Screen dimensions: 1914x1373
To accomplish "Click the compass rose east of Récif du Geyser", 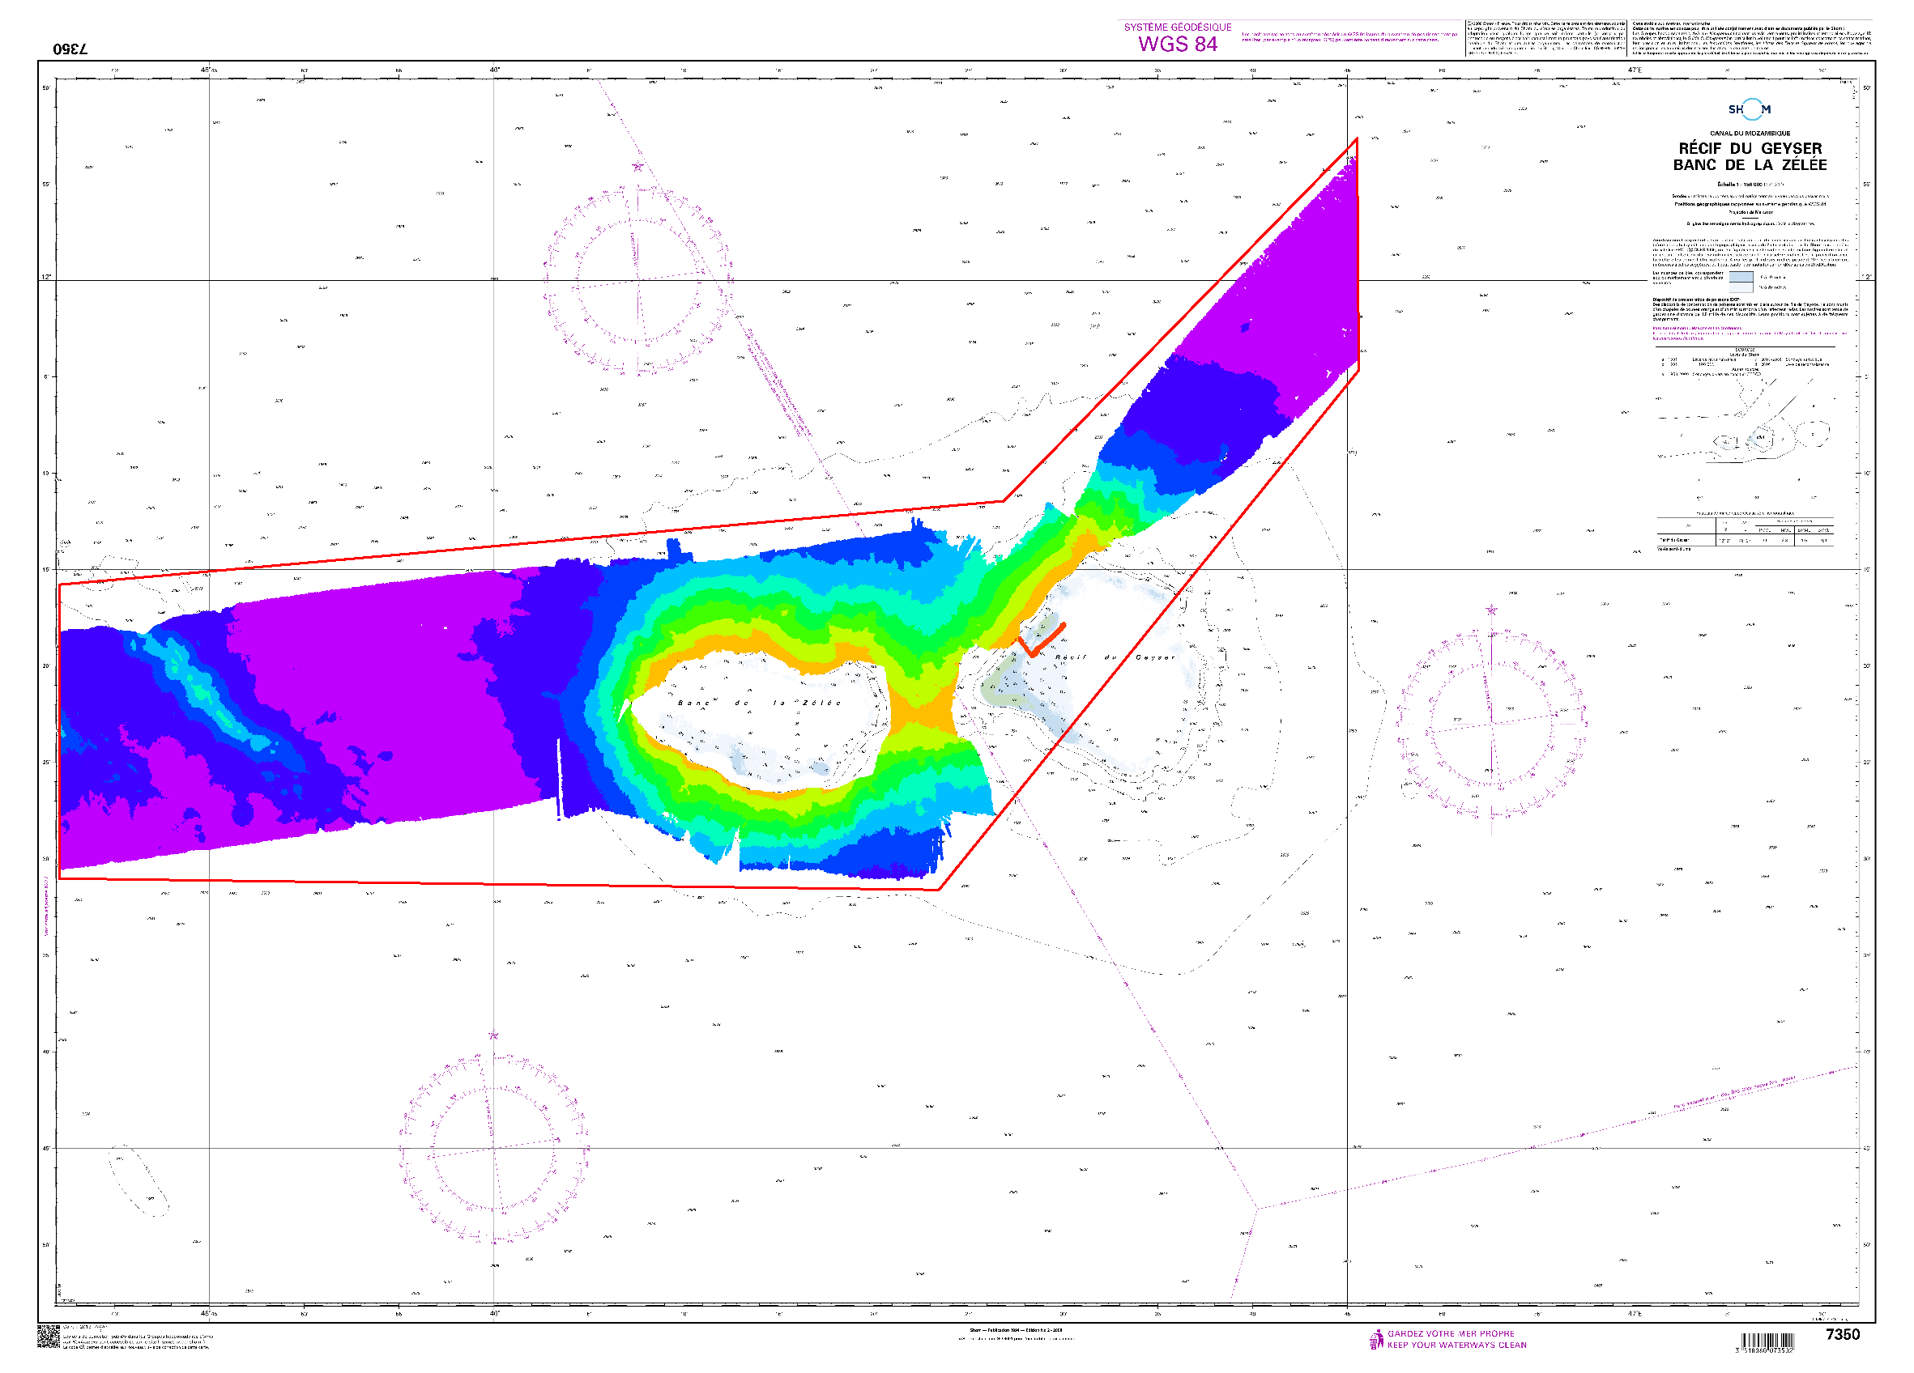I will (x=1490, y=723).
